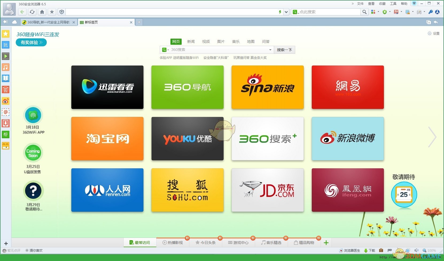Select the music icon in left sidebar
444x261 pixels.
[x=6, y=67]
